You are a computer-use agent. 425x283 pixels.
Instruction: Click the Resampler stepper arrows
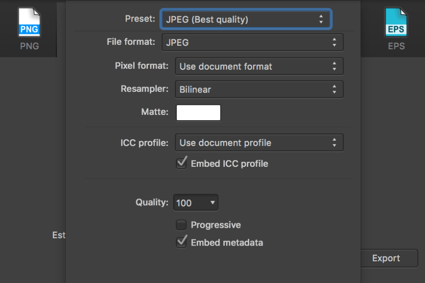coord(334,90)
